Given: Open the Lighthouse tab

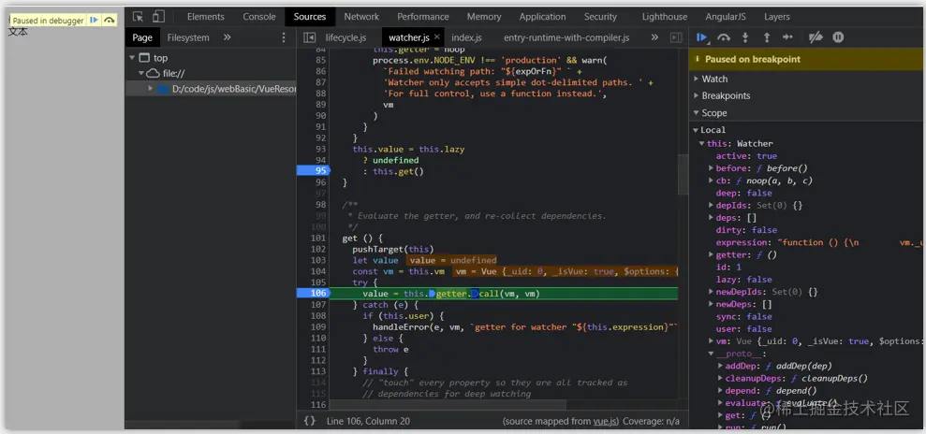Looking at the screenshot, I should (665, 17).
